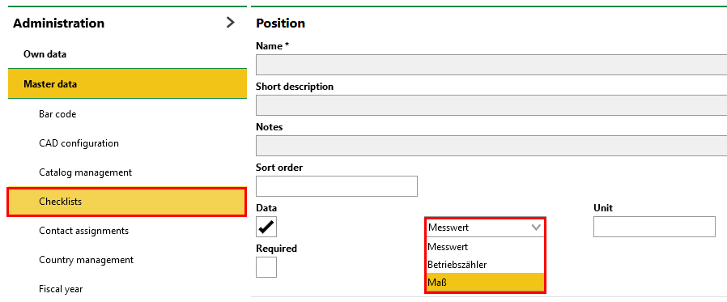The image size is (727, 302).
Task: Click the Unit input field
Action: (x=654, y=227)
